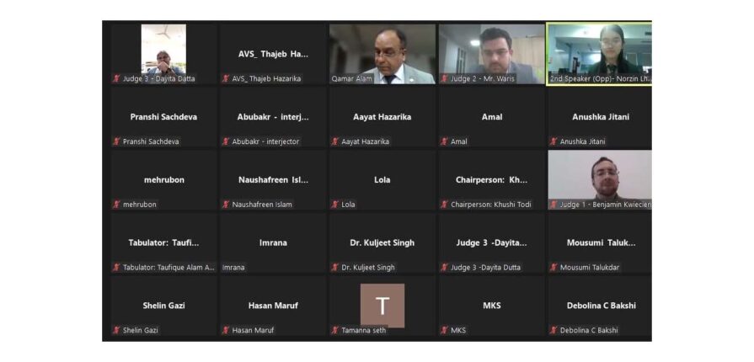Click the Anushka Jitani participant tile
The image size is (754, 362).
[x=600, y=117]
